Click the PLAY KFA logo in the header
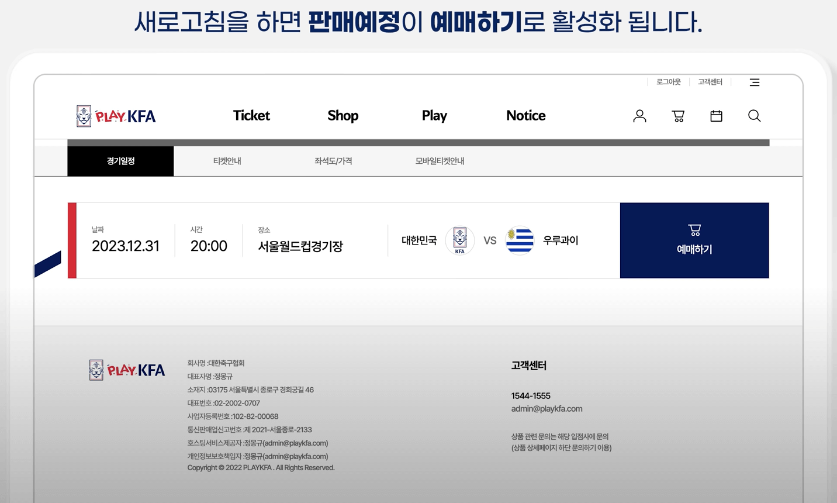The image size is (837, 503). pyautogui.click(x=116, y=115)
